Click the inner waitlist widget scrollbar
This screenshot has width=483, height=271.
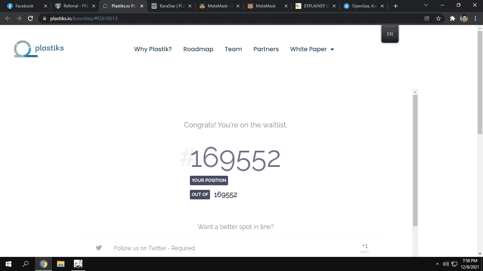415,161
